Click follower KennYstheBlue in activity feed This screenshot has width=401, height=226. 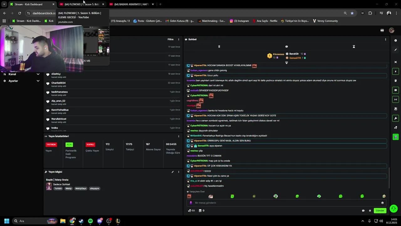coord(60,110)
